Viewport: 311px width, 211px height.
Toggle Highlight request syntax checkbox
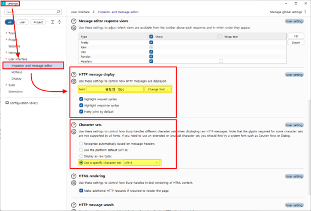pos(81,99)
